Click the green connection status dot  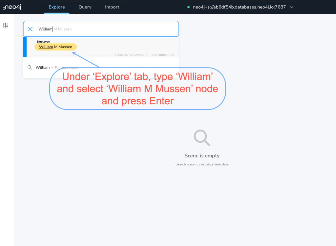[x=188, y=7]
